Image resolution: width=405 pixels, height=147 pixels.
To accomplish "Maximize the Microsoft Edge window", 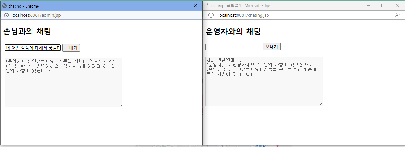I will click(x=383, y=5).
